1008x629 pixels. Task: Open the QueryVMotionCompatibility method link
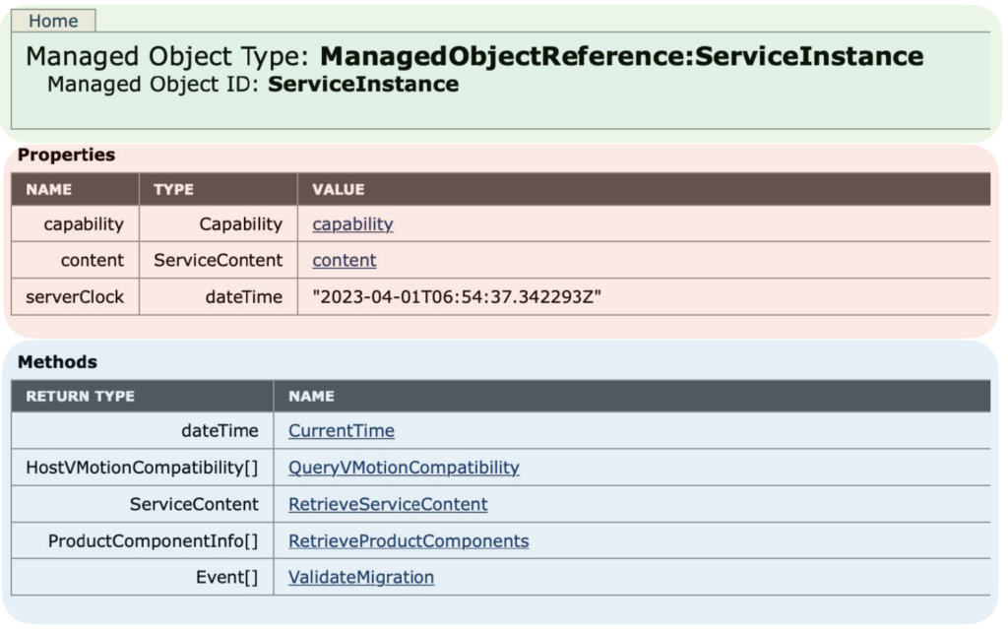click(404, 467)
